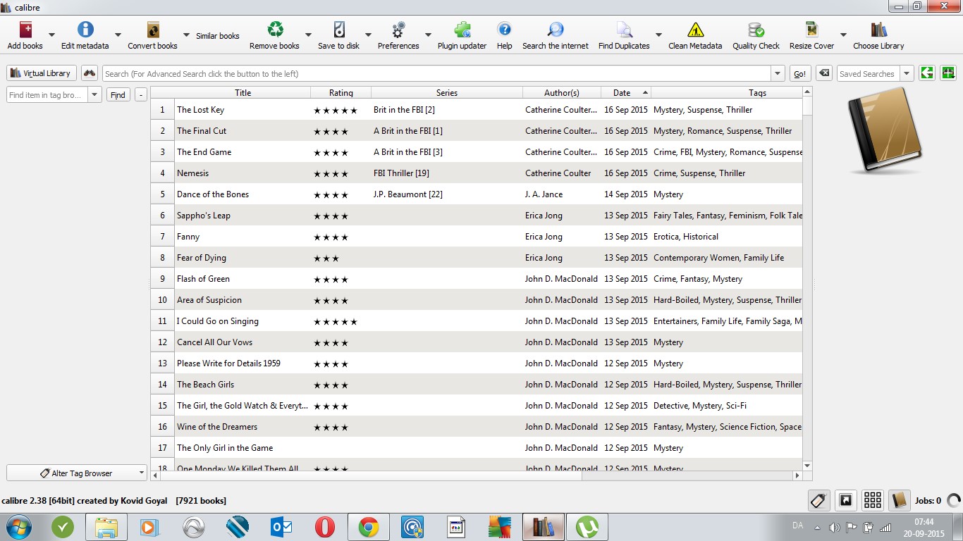
Task: Sort by the Date column header
Action: click(x=626, y=92)
